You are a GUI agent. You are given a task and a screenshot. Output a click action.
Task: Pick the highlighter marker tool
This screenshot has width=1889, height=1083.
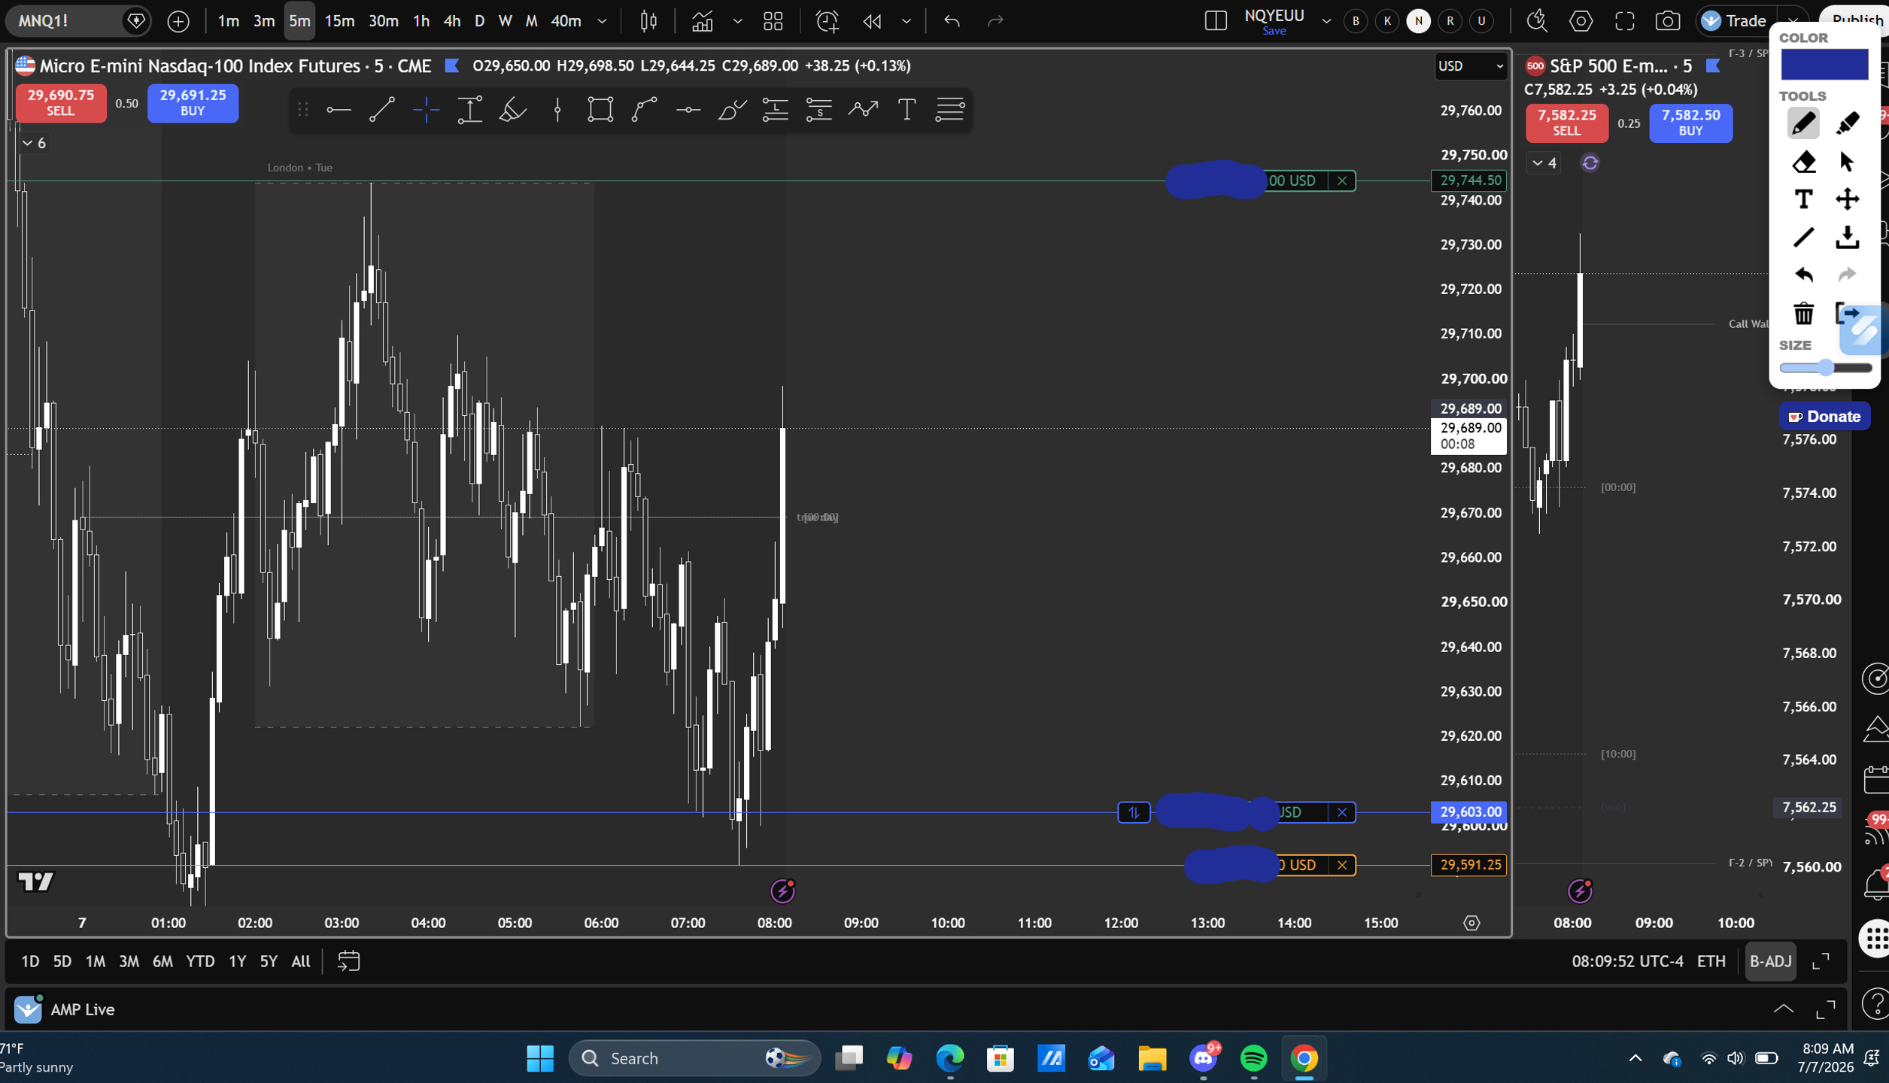click(x=1848, y=123)
